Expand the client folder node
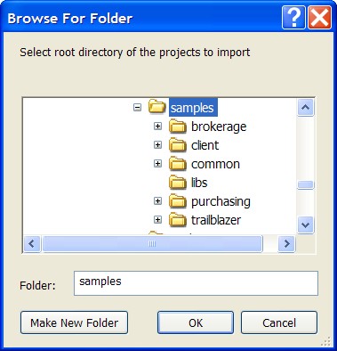 pos(157,145)
